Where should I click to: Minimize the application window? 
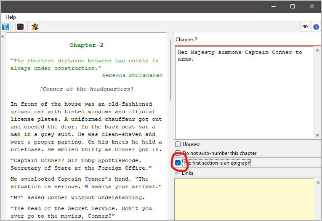point(274,7)
